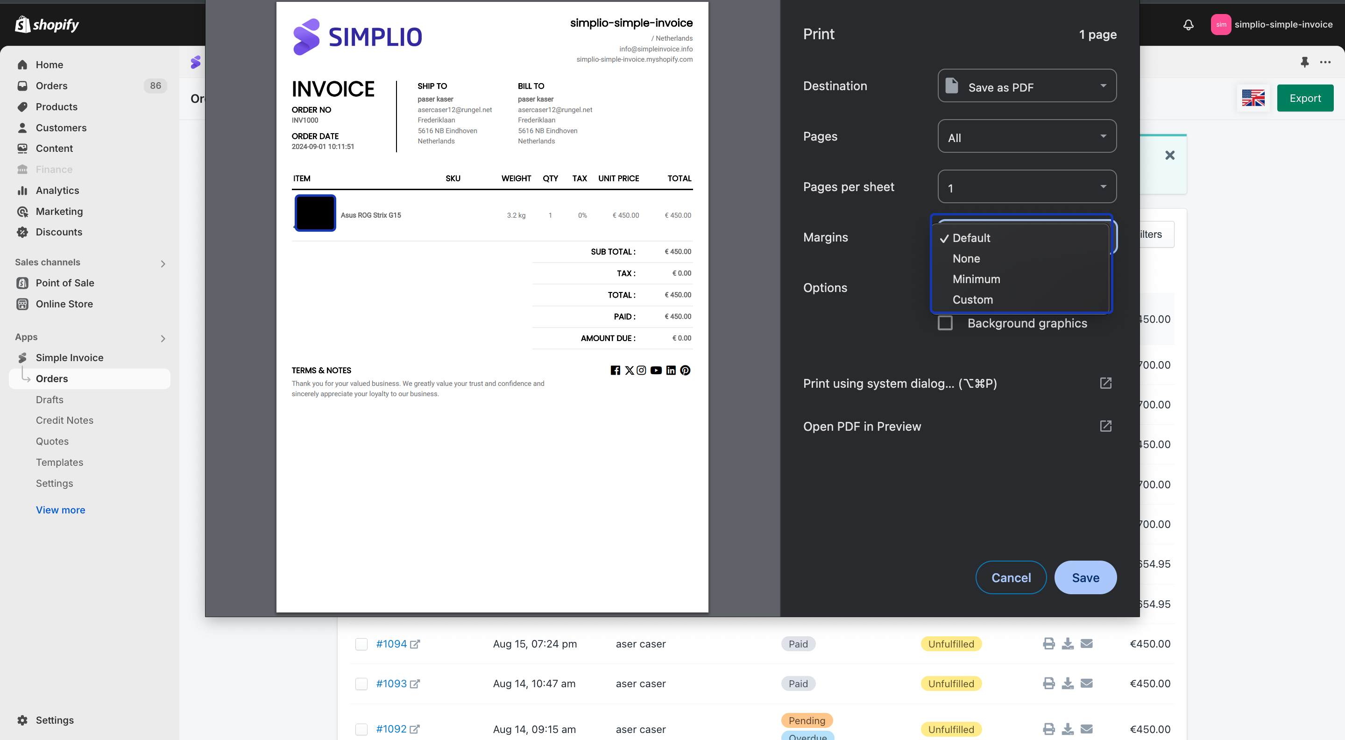Click the notification bell icon
1345x740 pixels.
[1189, 25]
